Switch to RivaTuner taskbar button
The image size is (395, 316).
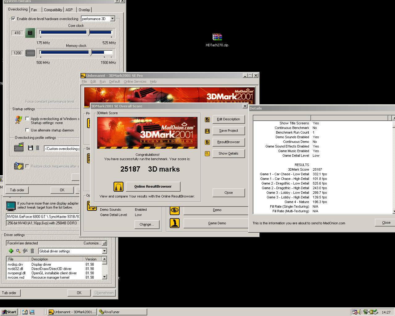123,312
